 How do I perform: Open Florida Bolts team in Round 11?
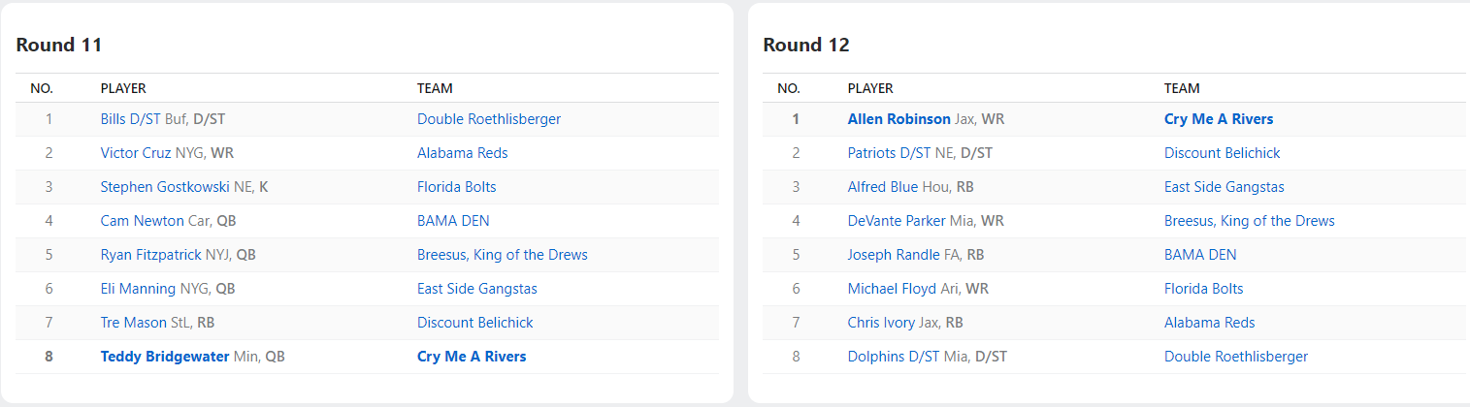[x=456, y=187]
